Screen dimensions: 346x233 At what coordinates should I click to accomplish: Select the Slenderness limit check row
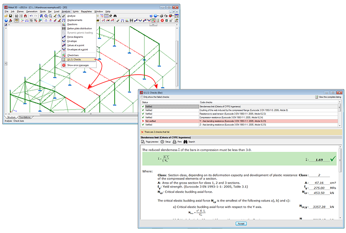pos(240,107)
